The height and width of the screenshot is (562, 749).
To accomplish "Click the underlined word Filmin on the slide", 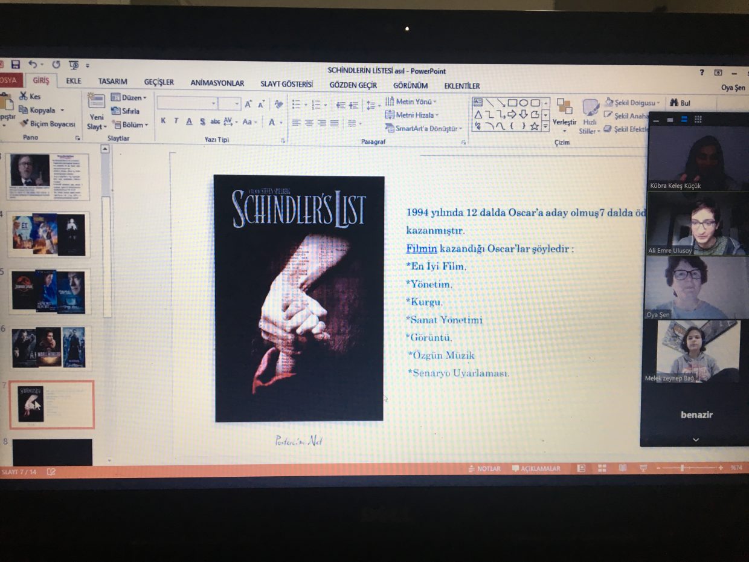I will 422,248.
